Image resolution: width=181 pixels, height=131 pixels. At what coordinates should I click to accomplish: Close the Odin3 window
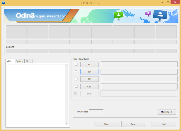click(x=175, y=2)
